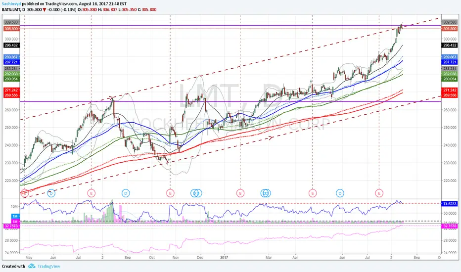The width and height of the screenshot is (461, 272).
Task: Click the Oct label on the time axis
Action: [x=152, y=257]
